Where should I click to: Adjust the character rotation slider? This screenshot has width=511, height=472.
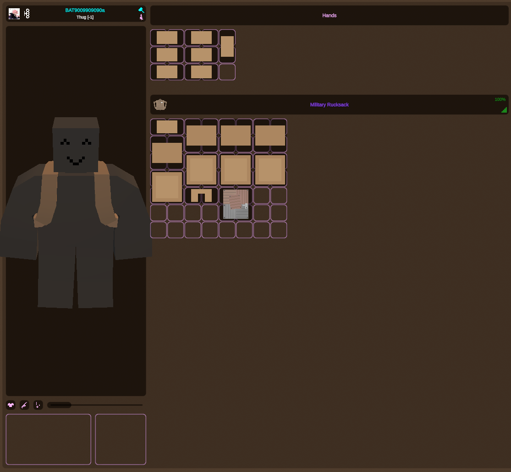click(95, 405)
